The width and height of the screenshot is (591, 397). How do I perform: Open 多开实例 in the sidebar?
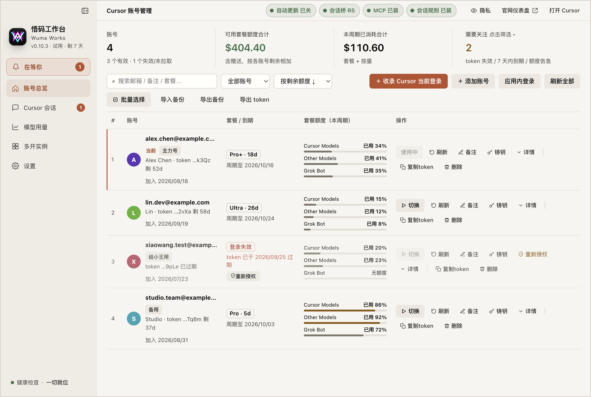coord(48,146)
